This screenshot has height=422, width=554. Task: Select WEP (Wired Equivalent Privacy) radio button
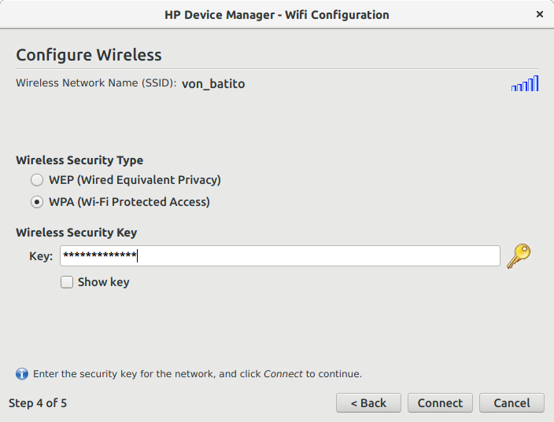(x=37, y=180)
